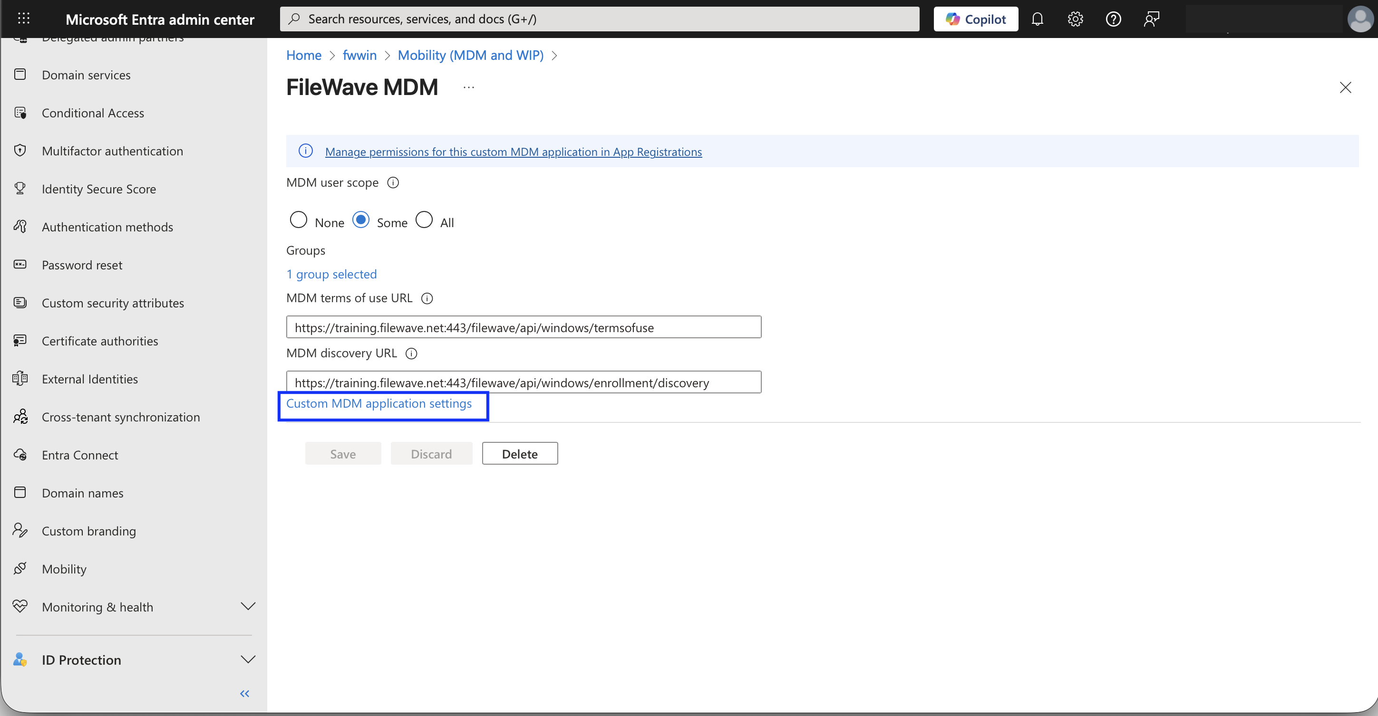This screenshot has width=1378, height=716.
Task: Select the All radio button
Action: pyautogui.click(x=424, y=220)
